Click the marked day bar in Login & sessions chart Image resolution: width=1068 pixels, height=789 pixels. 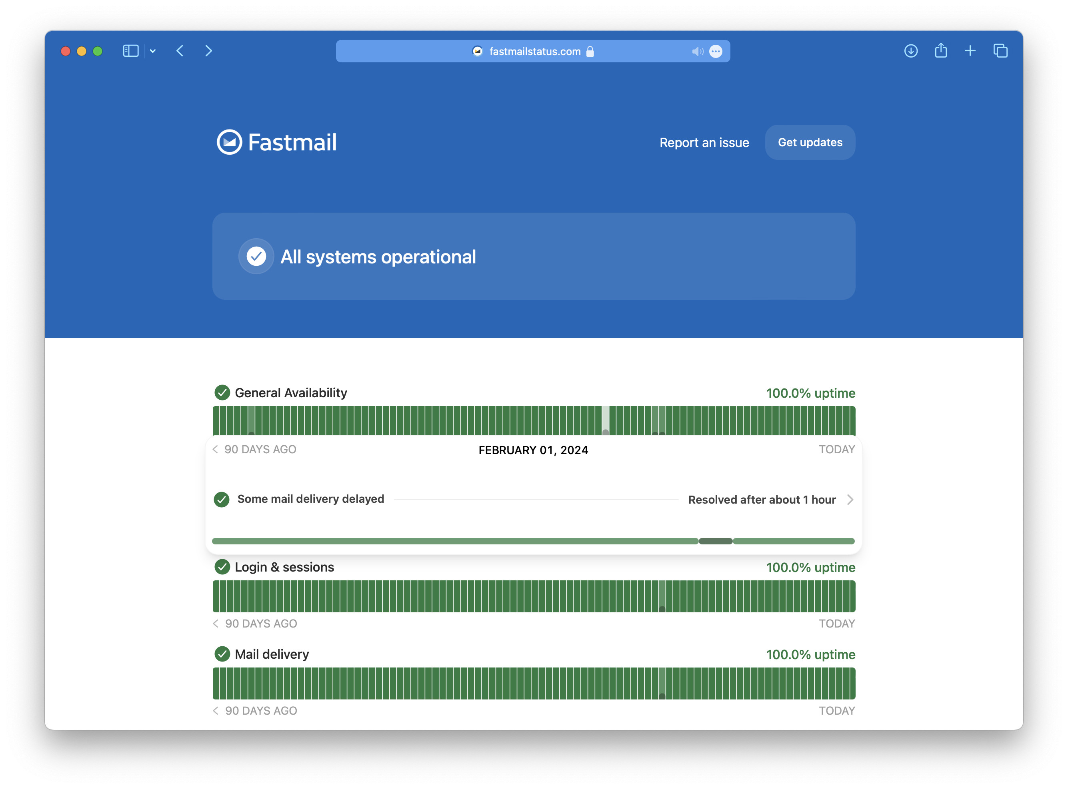pyautogui.click(x=662, y=596)
